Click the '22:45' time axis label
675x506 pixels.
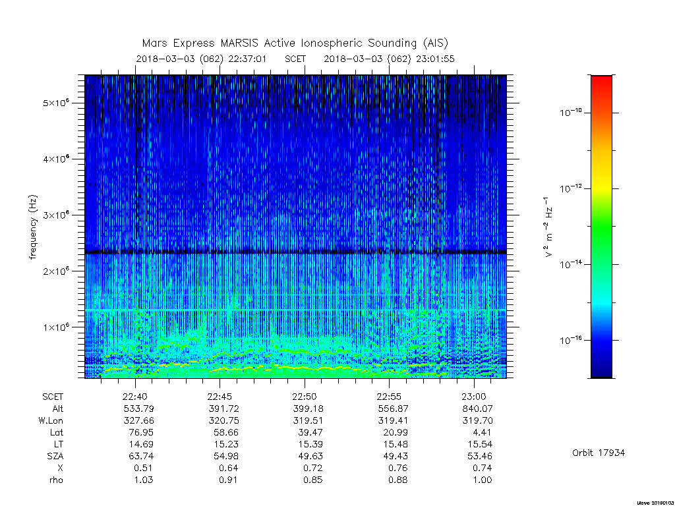click(x=220, y=396)
